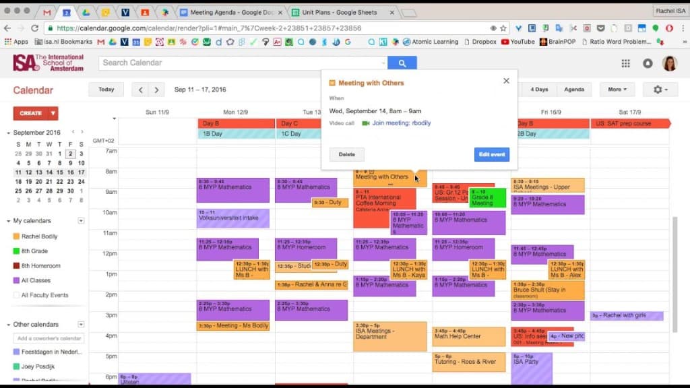690x388 pixels.
Task: Open the Create button dropdown arrow
Action: point(53,113)
